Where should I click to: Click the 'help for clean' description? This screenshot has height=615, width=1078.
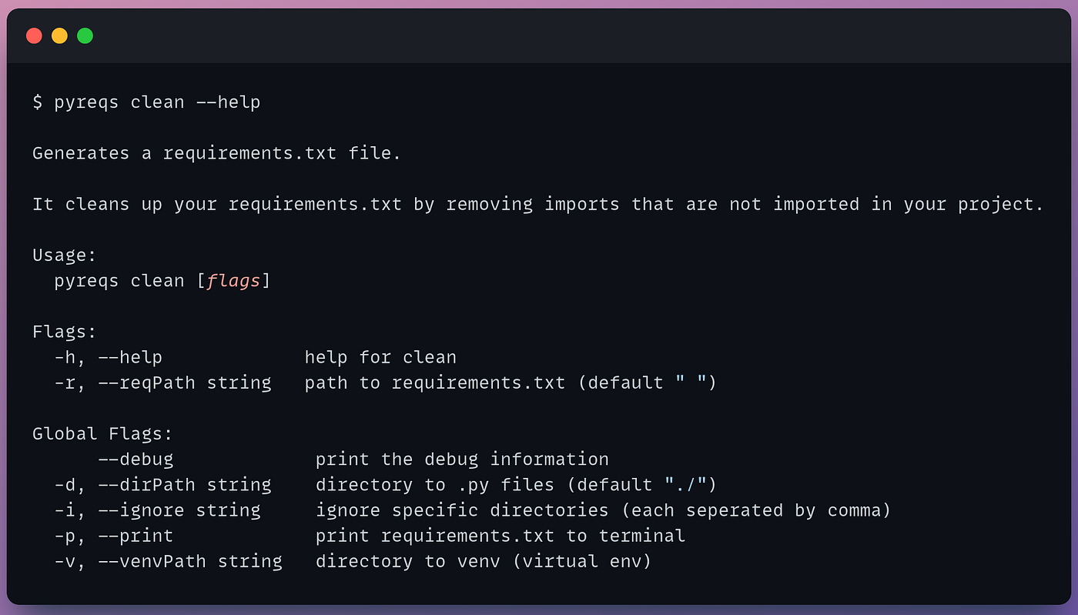380,357
